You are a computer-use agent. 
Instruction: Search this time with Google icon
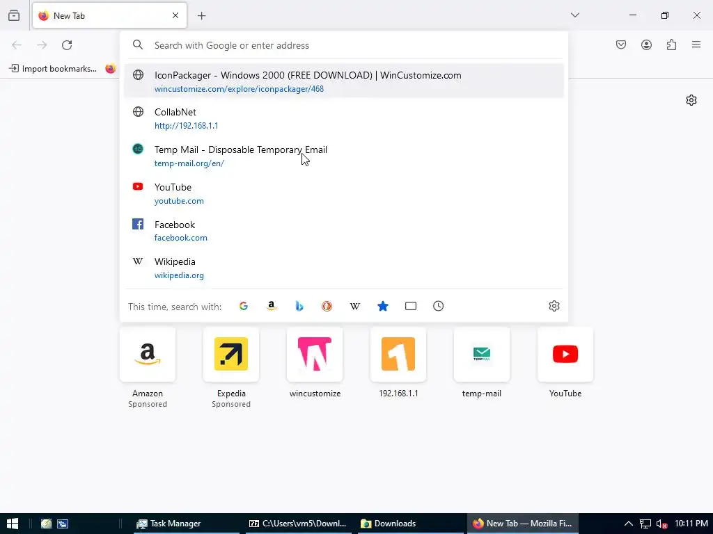tap(244, 306)
